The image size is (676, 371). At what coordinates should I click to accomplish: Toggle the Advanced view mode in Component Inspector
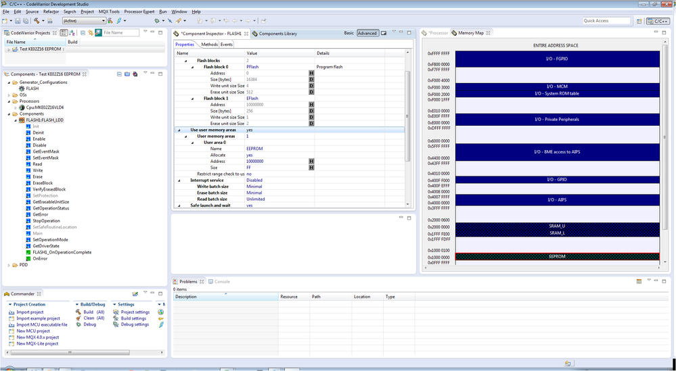[x=367, y=33]
